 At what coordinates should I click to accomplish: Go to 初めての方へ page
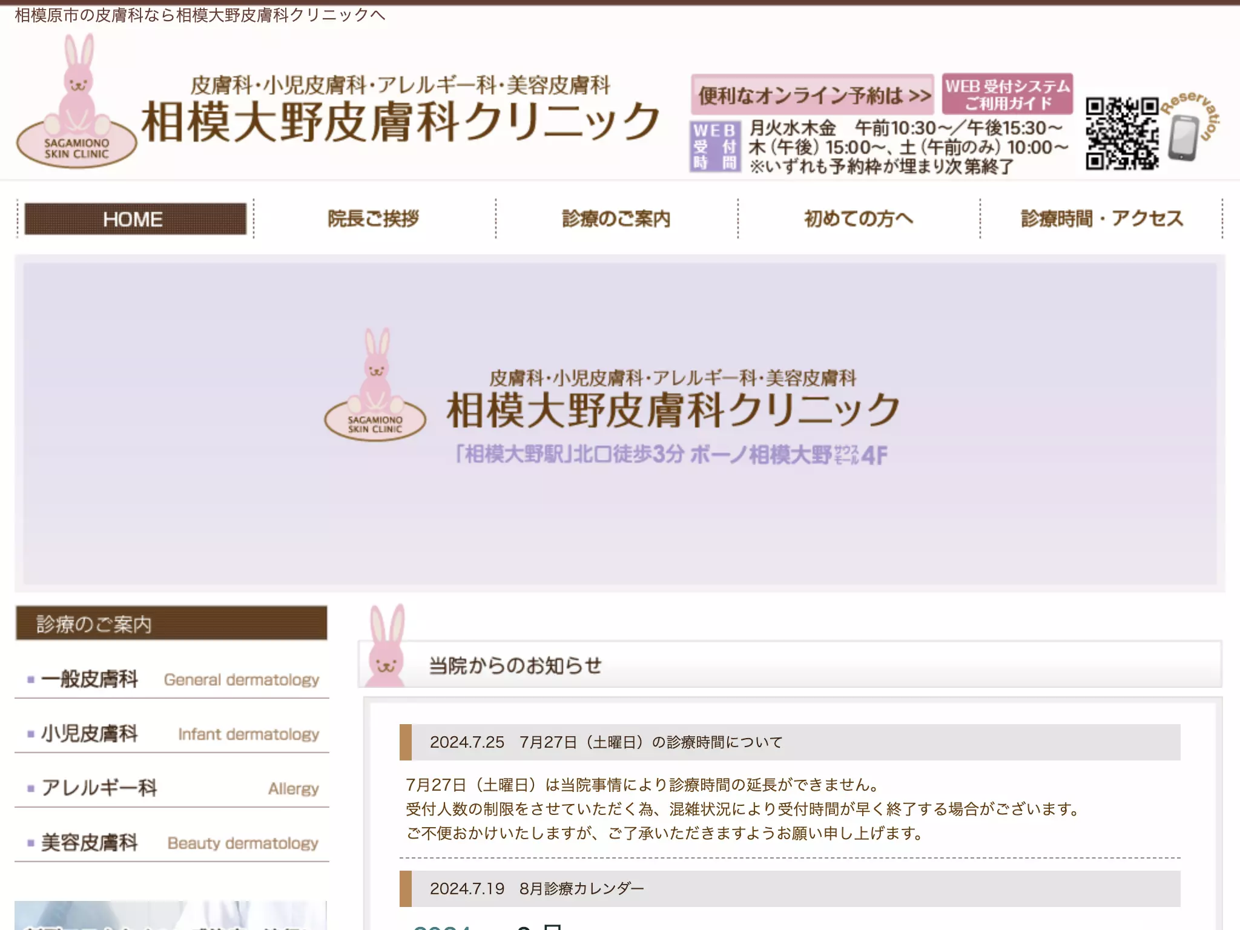click(858, 219)
